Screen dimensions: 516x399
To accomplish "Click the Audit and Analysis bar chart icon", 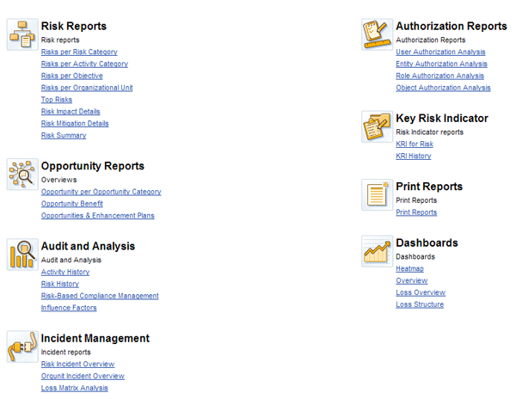I will pos(22,255).
